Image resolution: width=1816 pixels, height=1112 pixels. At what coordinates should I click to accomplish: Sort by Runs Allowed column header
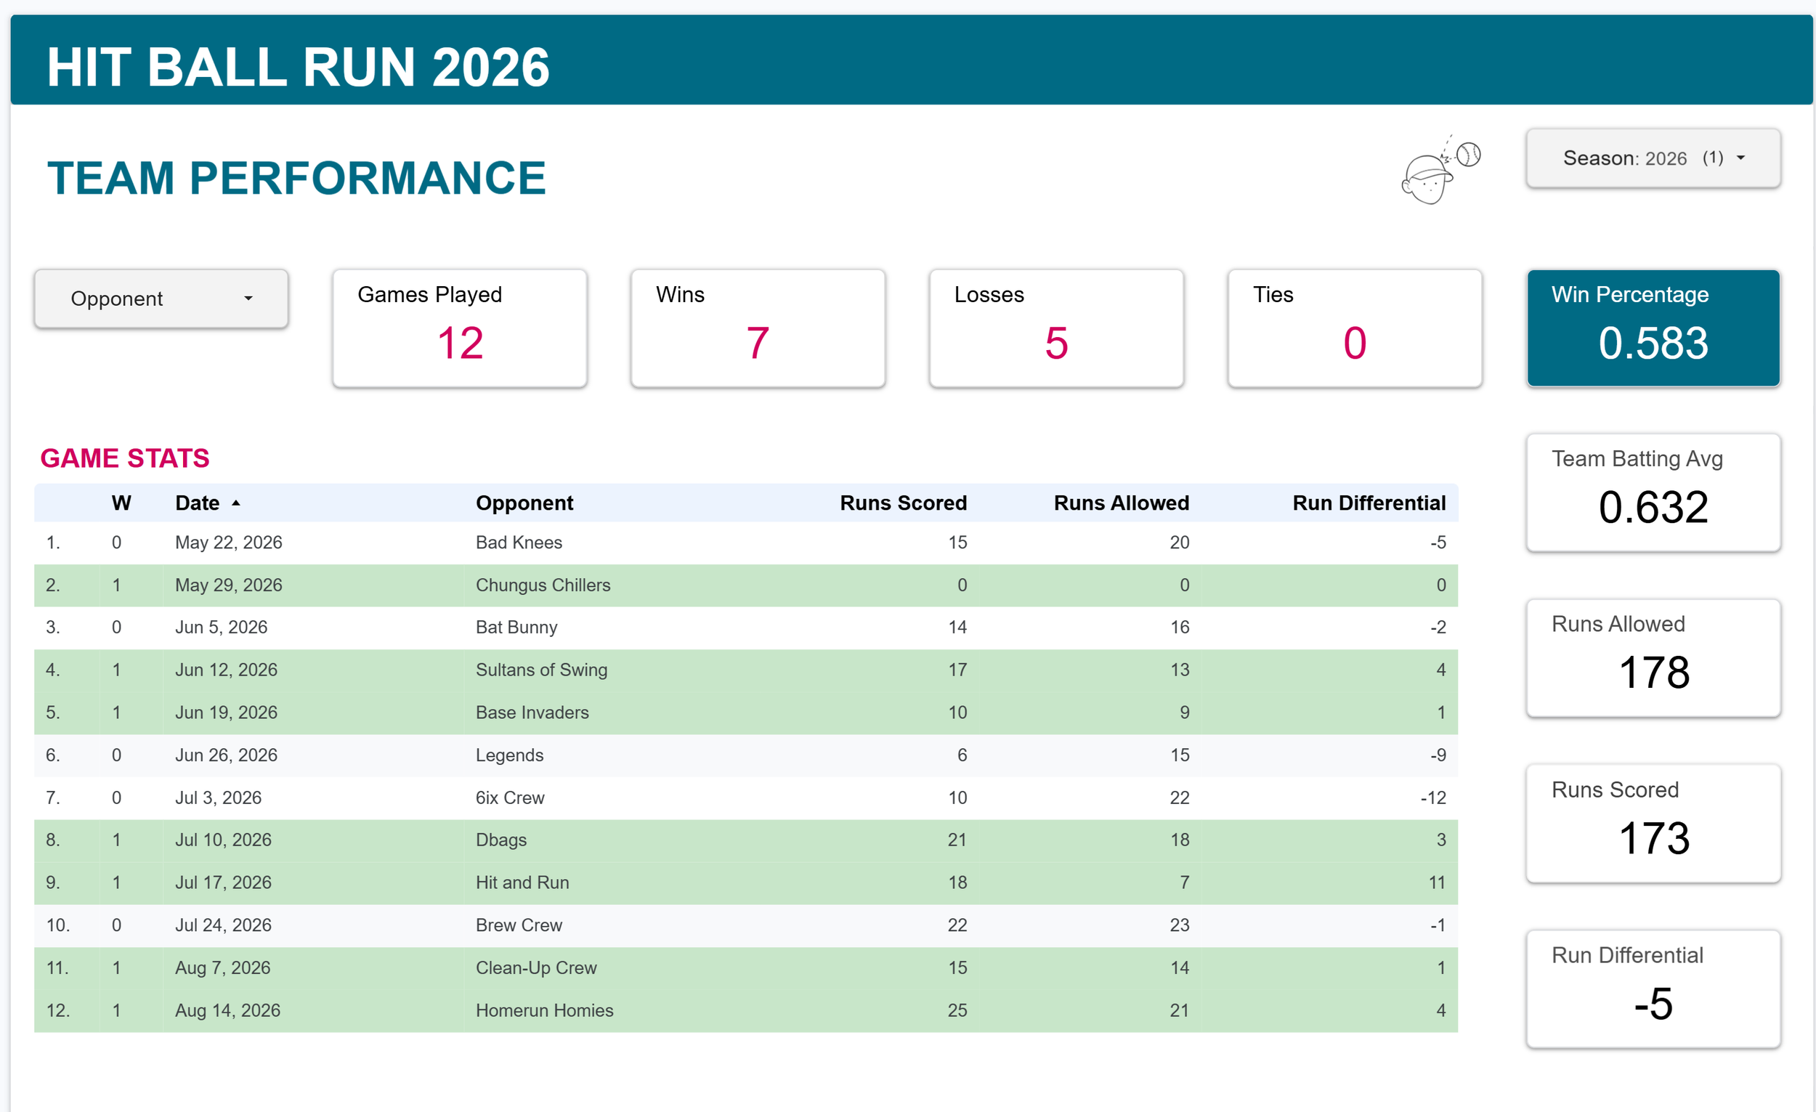(1121, 503)
